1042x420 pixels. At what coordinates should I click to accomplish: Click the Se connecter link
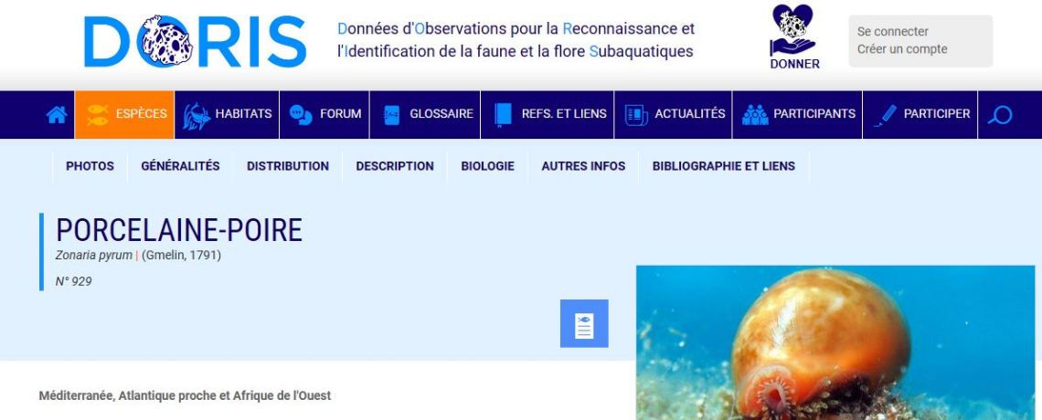click(892, 31)
